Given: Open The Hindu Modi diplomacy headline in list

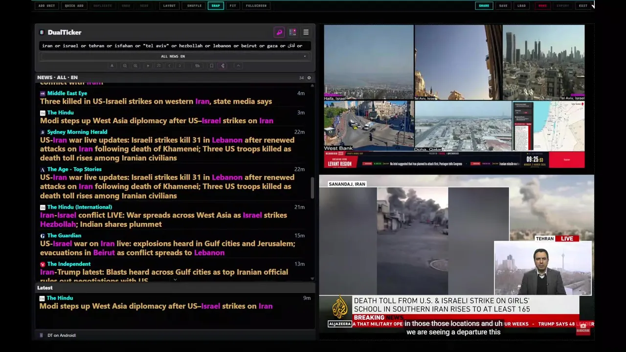Looking at the screenshot, I should (x=156, y=121).
